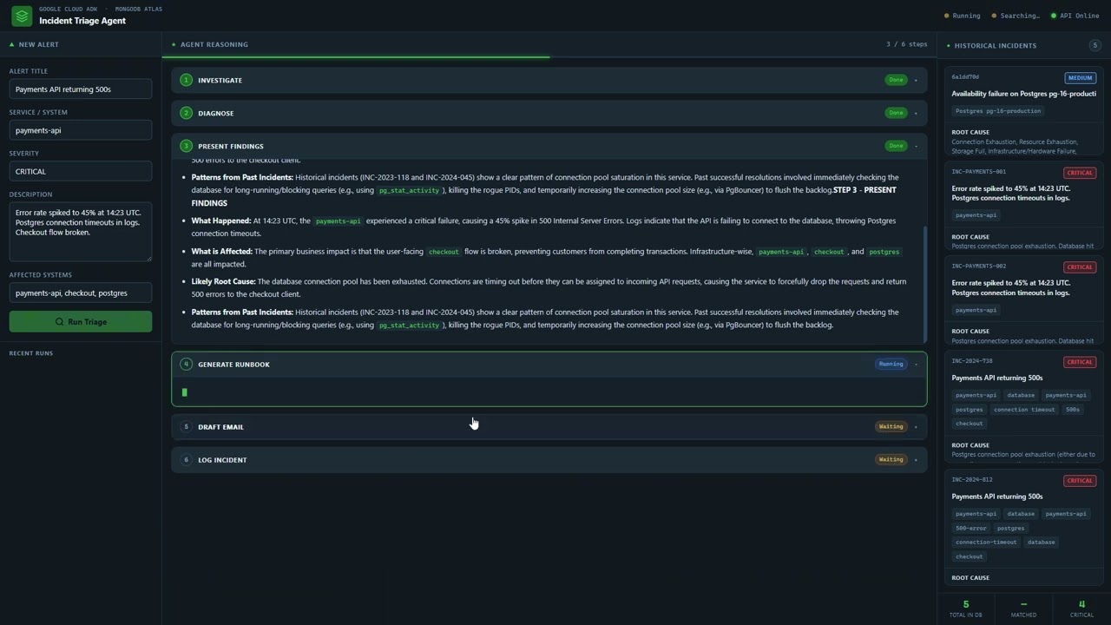This screenshot has height=625, width=1111.
Task: Expand the Log Incident step
Action: (916, 460)
